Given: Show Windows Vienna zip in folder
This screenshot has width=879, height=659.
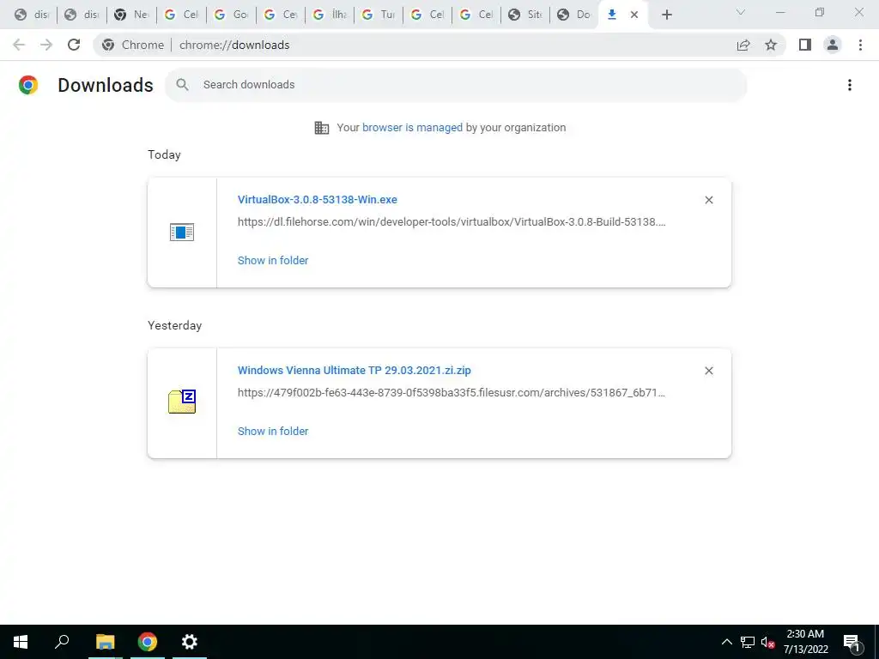Looking at the screenshot, I should (x=273, y=431).
